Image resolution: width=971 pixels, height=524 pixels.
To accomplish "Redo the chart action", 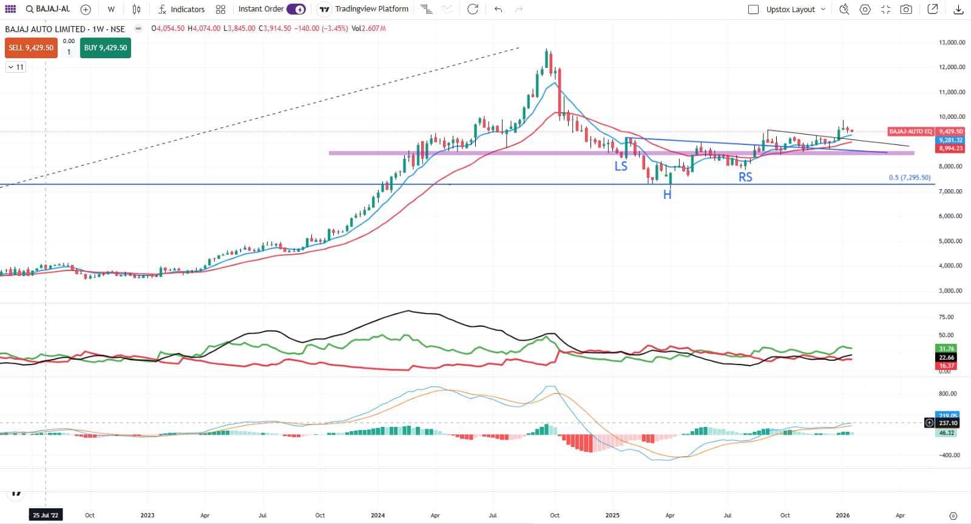I will (518, 9).
